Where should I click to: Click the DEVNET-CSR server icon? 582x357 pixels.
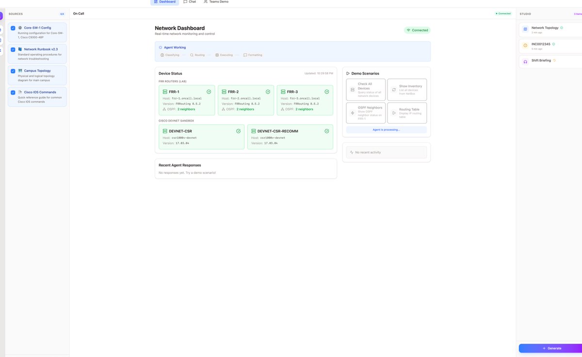[165, 131]
